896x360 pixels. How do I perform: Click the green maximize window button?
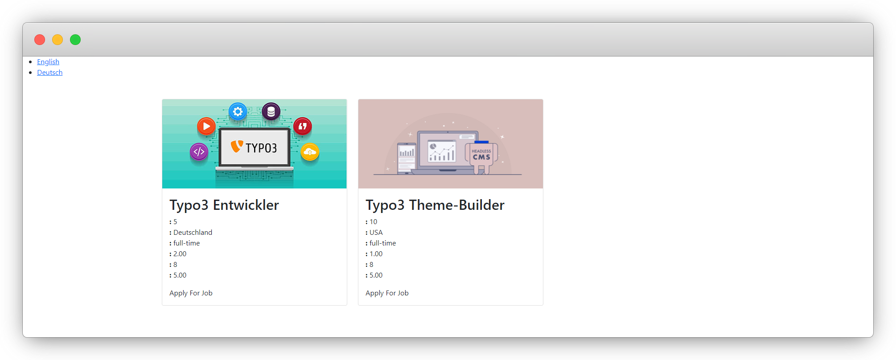pos(75,40)
